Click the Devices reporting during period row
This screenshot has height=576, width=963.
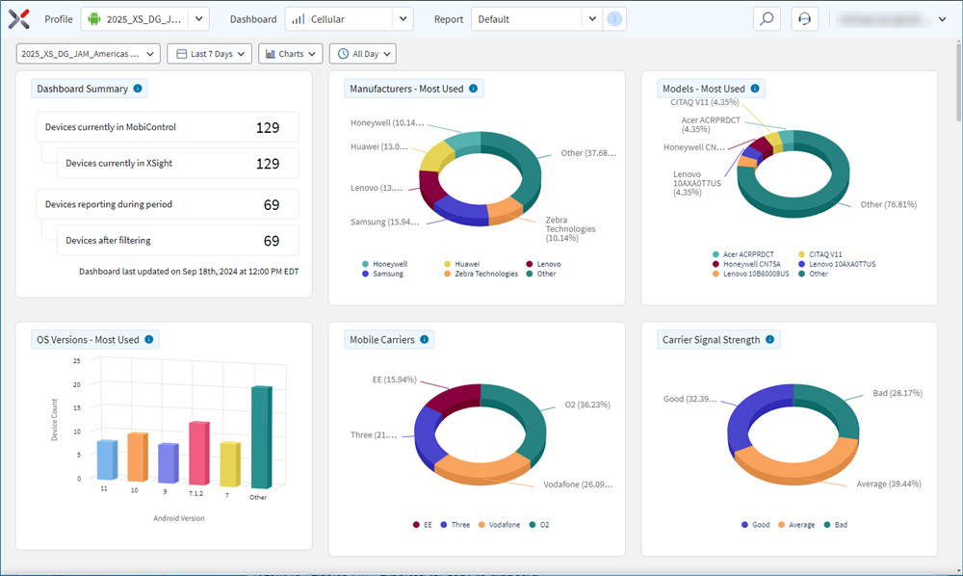(166, 203)
